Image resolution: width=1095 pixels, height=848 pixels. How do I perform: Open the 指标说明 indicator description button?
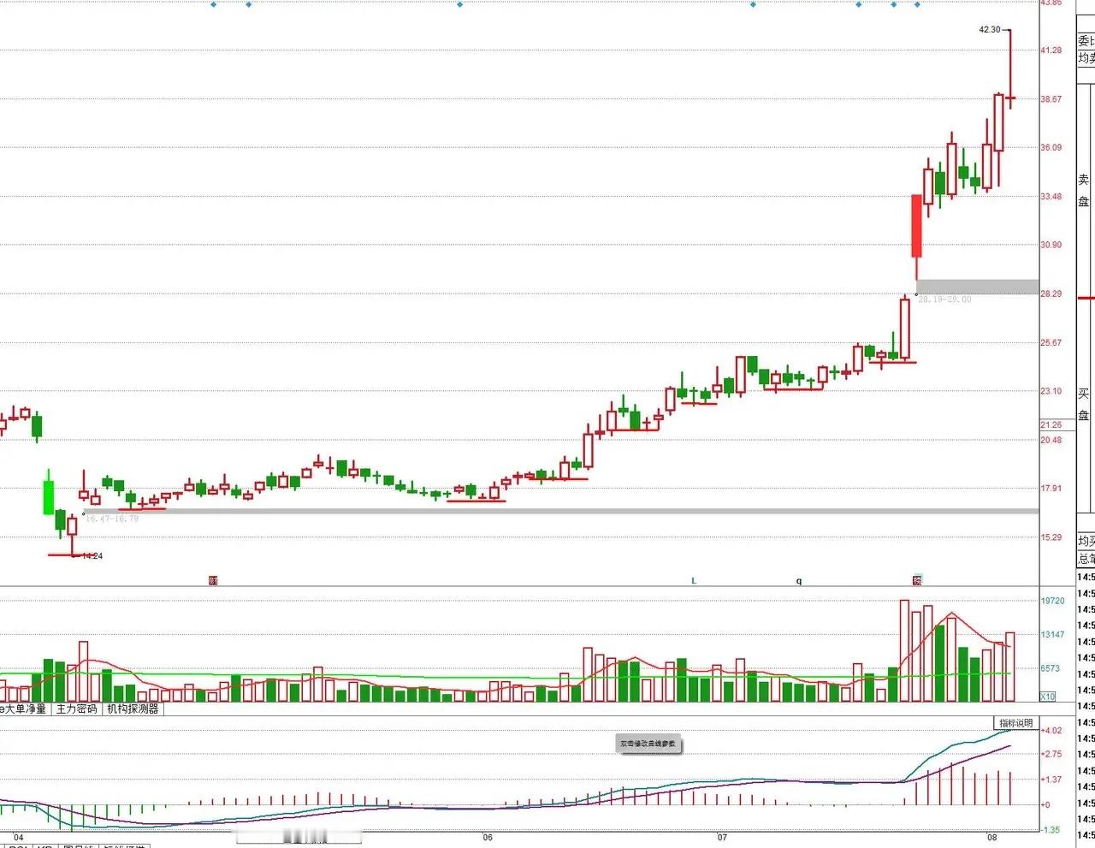coord(1015,723)
